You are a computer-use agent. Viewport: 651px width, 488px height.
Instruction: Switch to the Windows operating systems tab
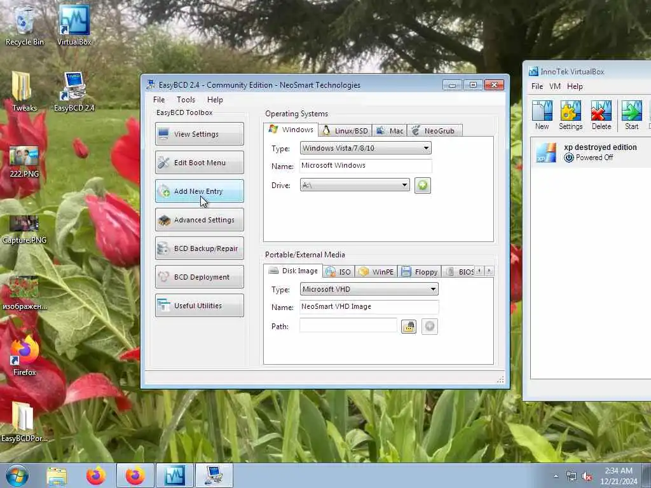(291, 130)
